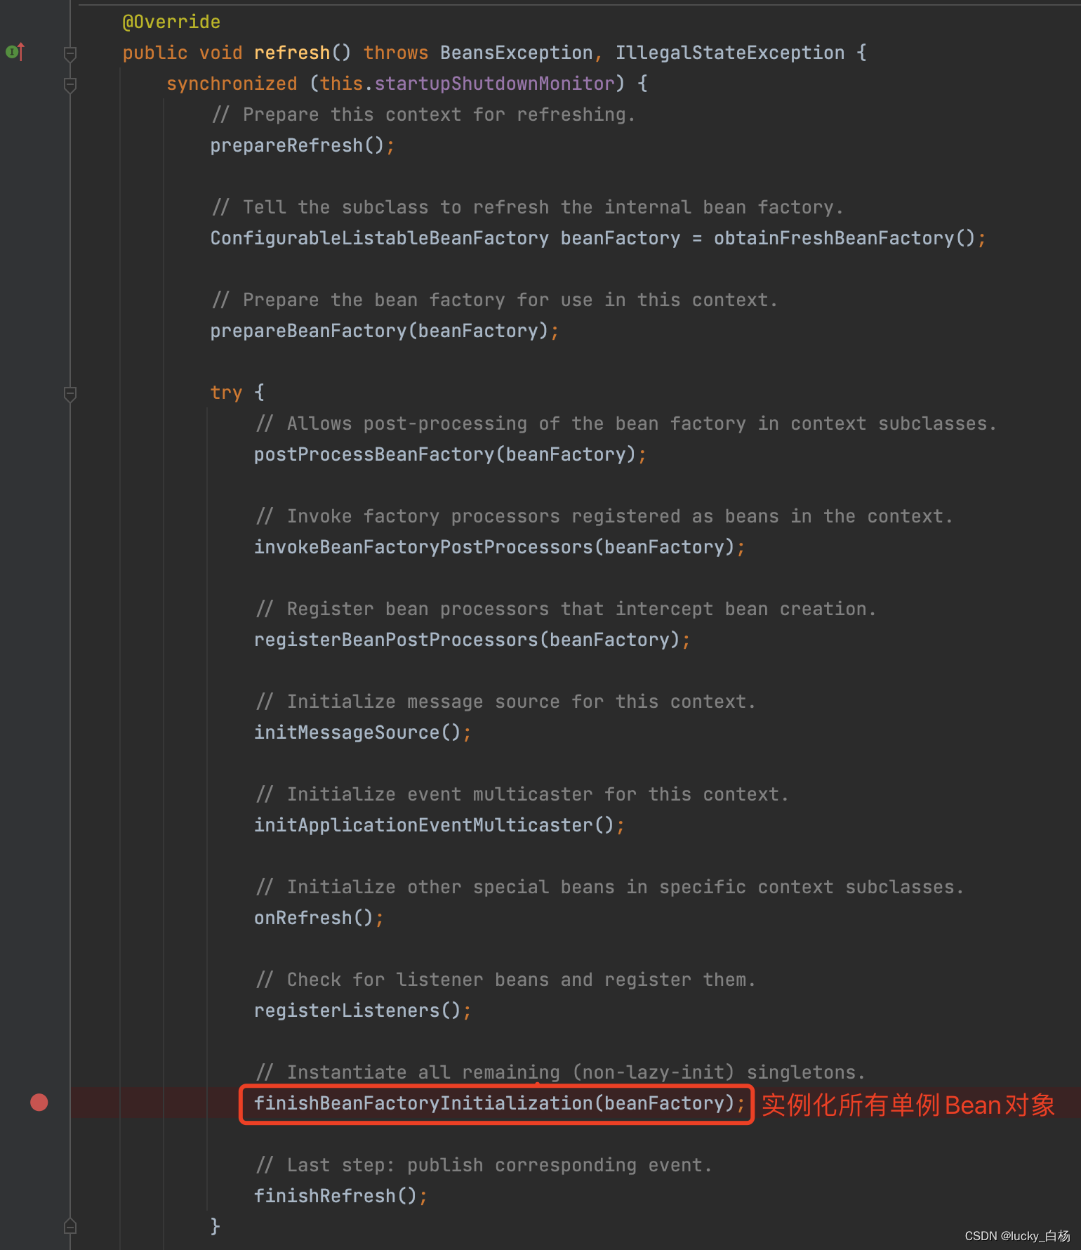
Task: Click comment 'Initialize other special beans'
Action: (x=609, y=887)
